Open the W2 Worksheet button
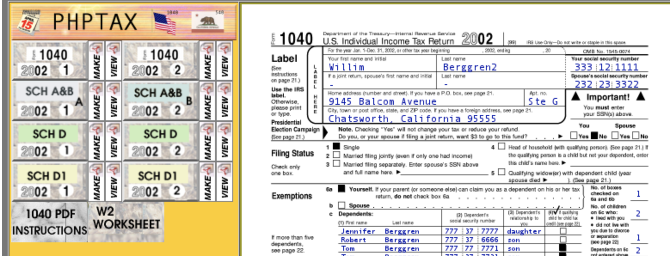The width and height of the screenshot is (670, 256). 126,219
